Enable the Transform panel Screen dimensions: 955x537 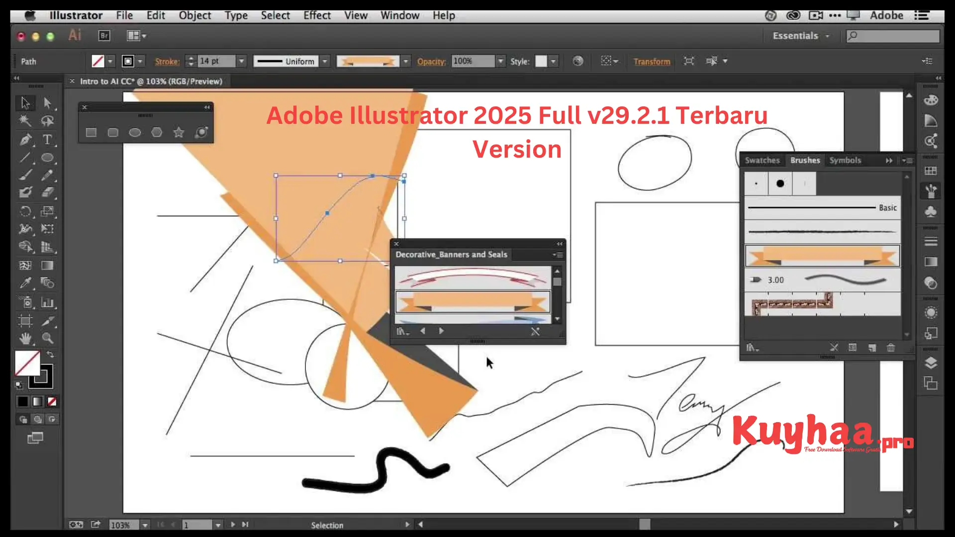coord(650,61)
